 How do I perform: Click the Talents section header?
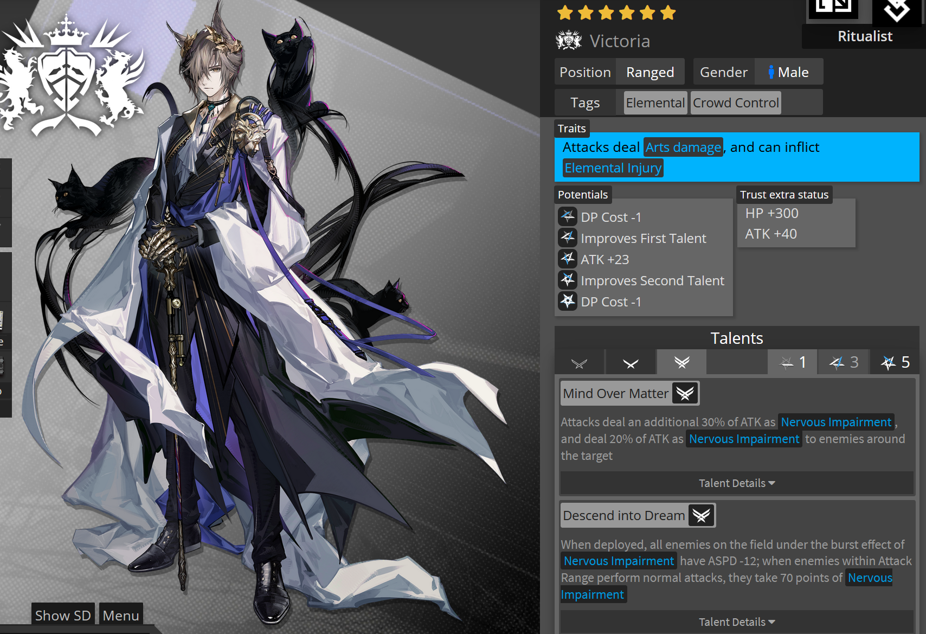tap(737, 338)
